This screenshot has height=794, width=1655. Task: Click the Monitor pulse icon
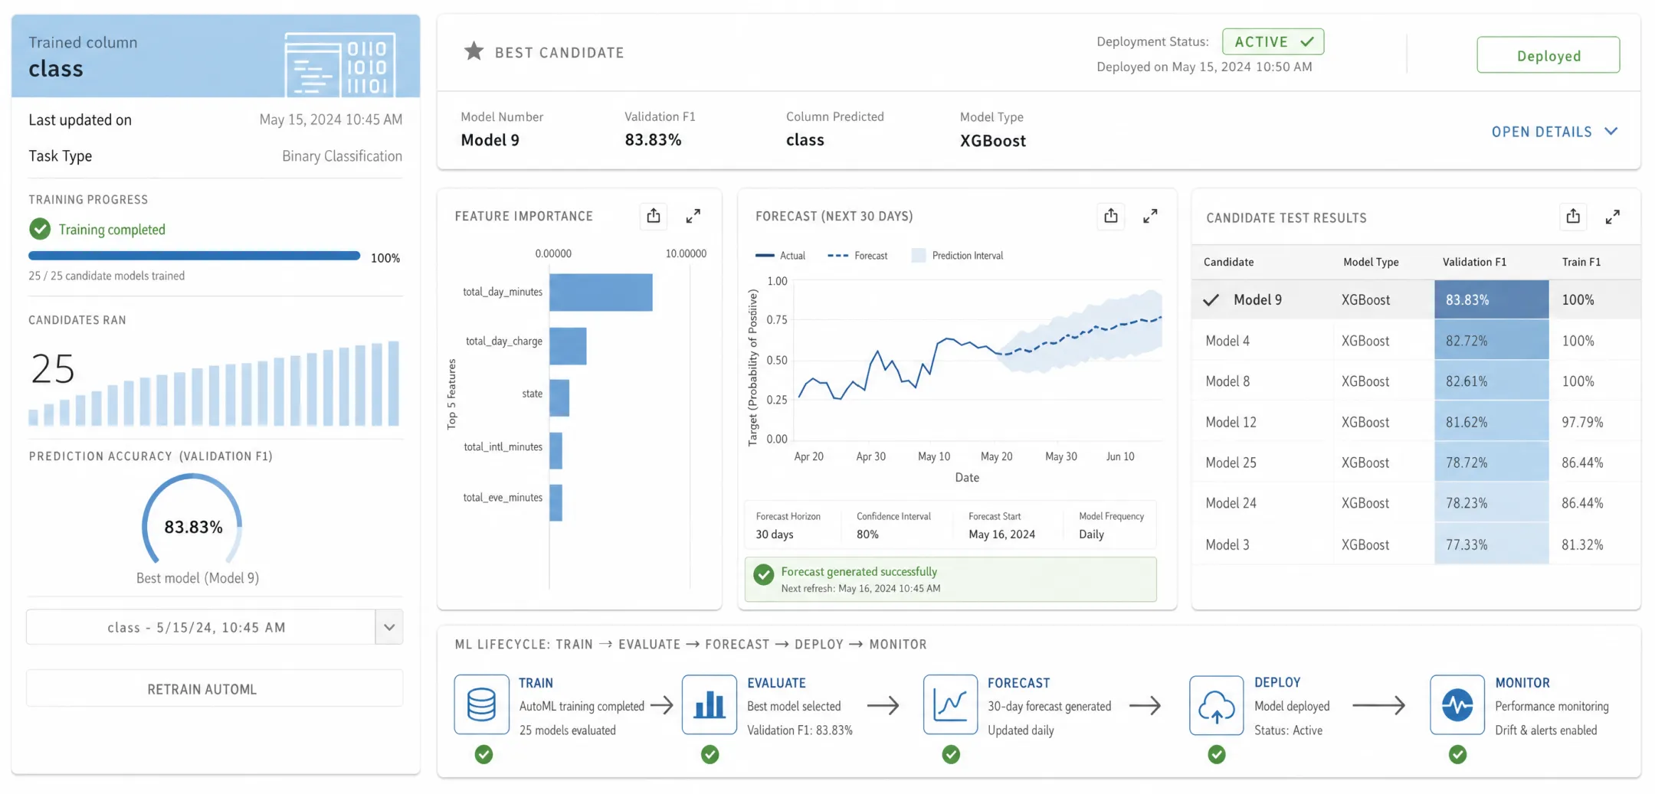1457,704
